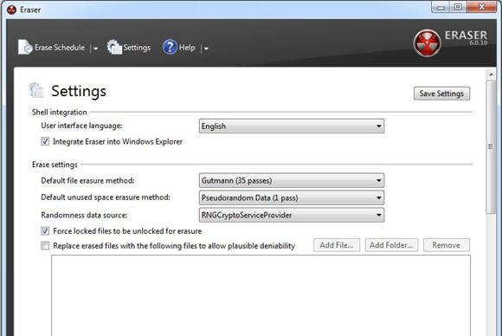Click the Save Settings button
This screenshot has width=502, height=336.
tap(441, 94)
